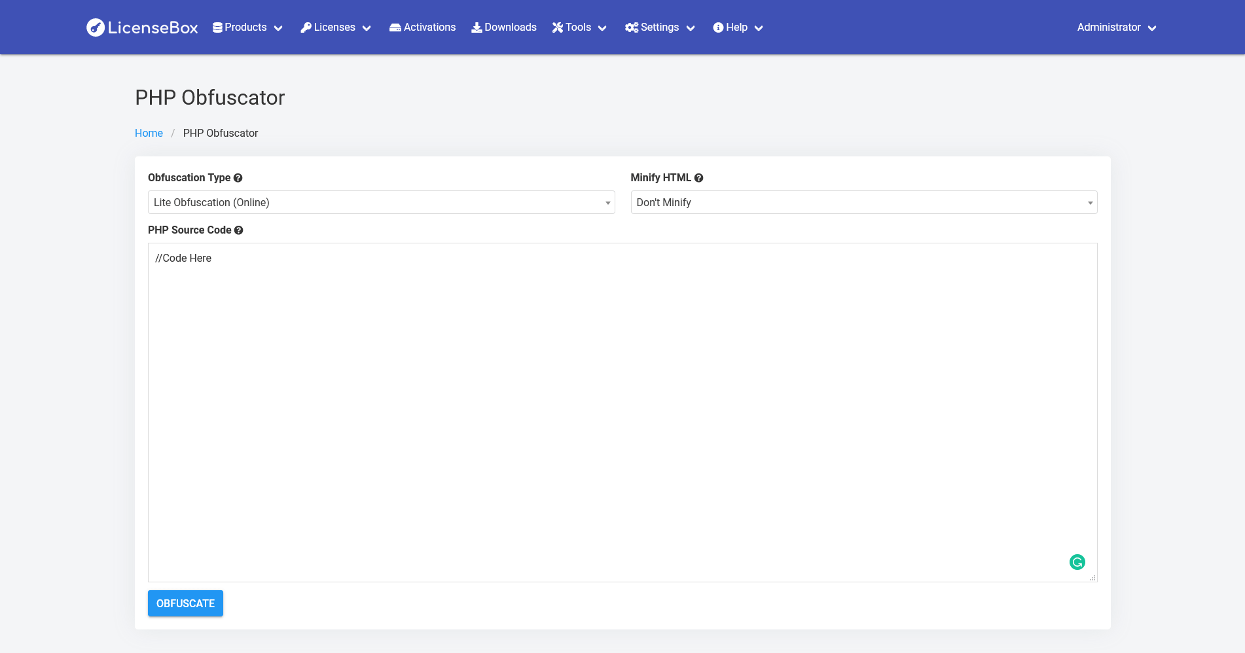The image size is (1245, 653).
Task: Click the PHP Source Code label
Action: [190, 230]
